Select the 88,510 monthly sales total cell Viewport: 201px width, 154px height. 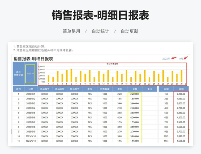(x=30, y=74)
